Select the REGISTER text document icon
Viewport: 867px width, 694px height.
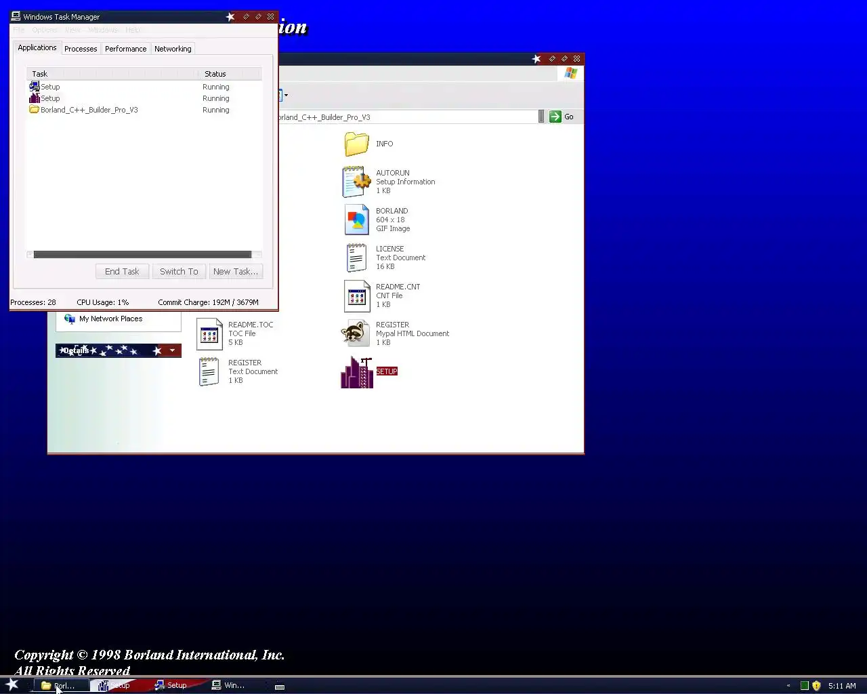(209, 371)
